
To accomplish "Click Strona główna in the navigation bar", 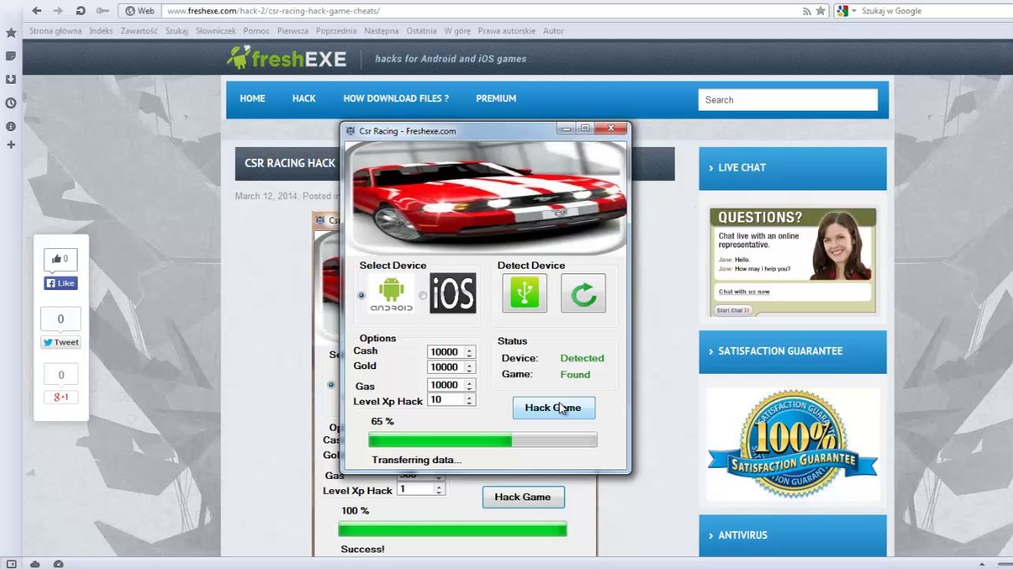I will coord(55,31).
